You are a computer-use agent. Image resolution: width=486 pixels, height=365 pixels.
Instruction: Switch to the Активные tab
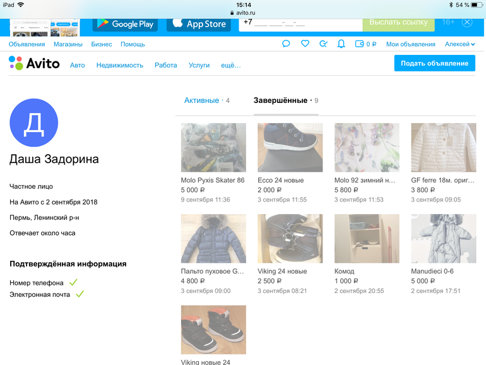point(201,100)
